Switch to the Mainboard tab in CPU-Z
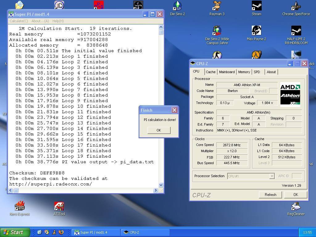 click(227, 72)
